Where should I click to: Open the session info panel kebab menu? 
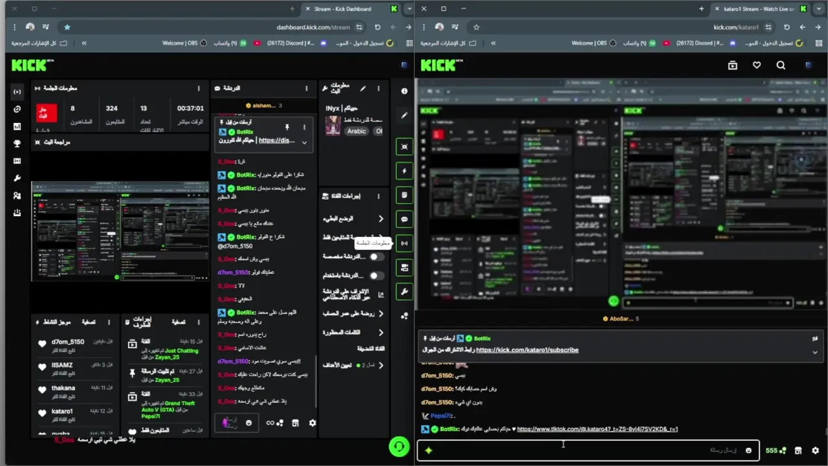pyautogui.click(x=199, y=89)
